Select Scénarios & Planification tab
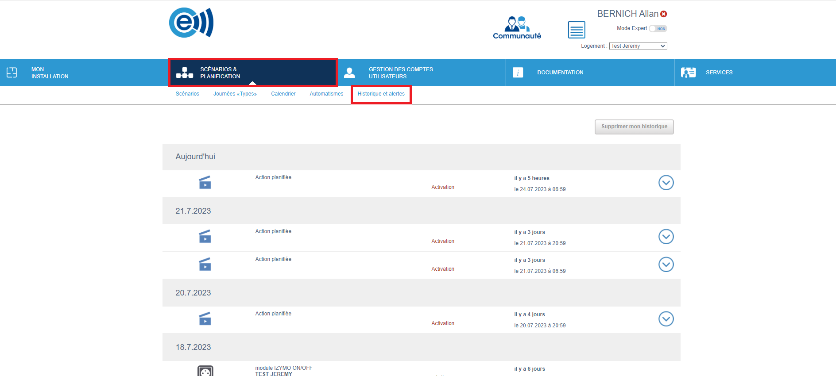Screen dimensions: 836x376 pos(253,73)
